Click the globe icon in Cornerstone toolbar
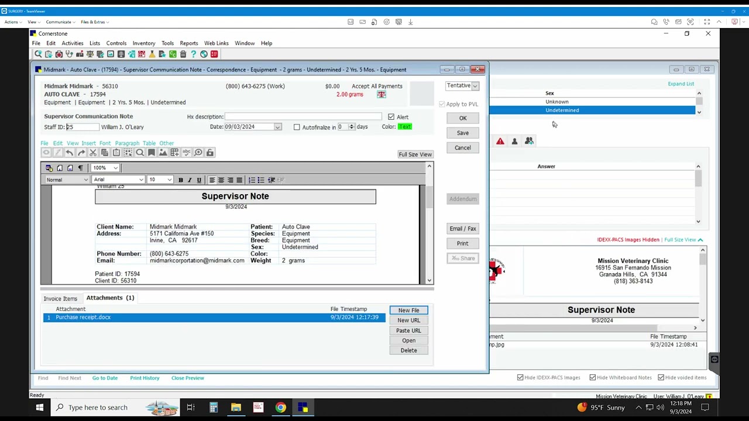Viewport: 749px width, 421px height. pyautogui.click(x=204, y=54)
